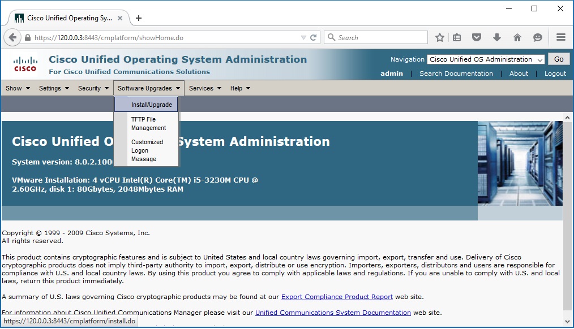The image size is (574, 329).
Task: Collapse the Software Upgrades menu
Action: (x=149, y=88)
